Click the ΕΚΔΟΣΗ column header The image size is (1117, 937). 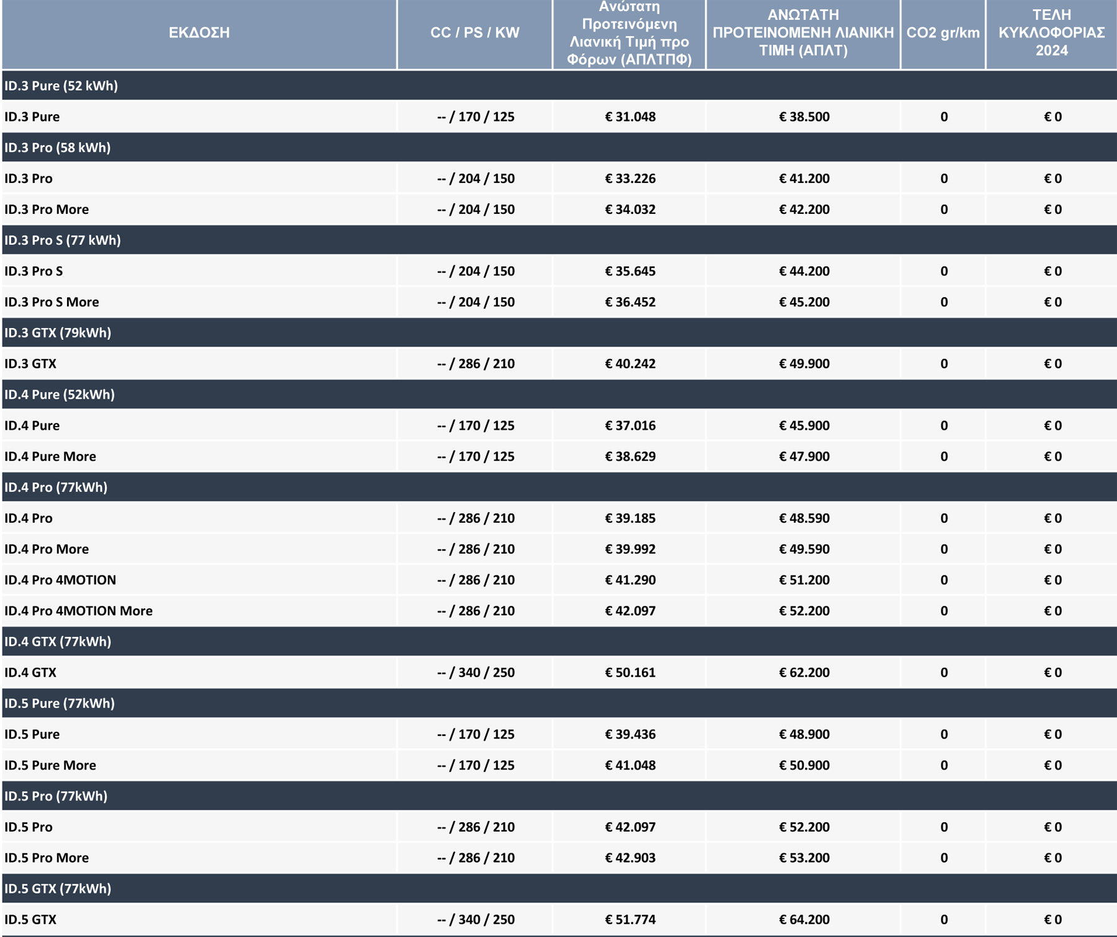click(199, 33)
